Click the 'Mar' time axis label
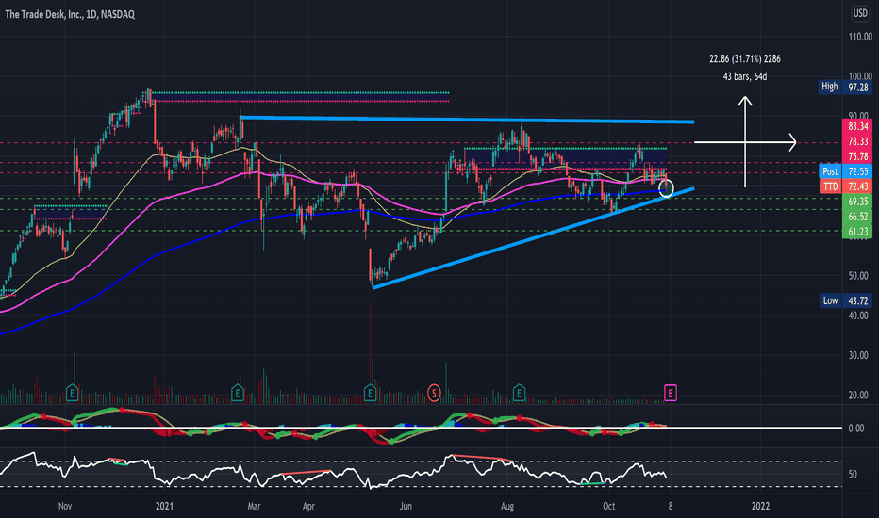The width and height of the screenshot is (879, 518). click(x=254, y=507)
